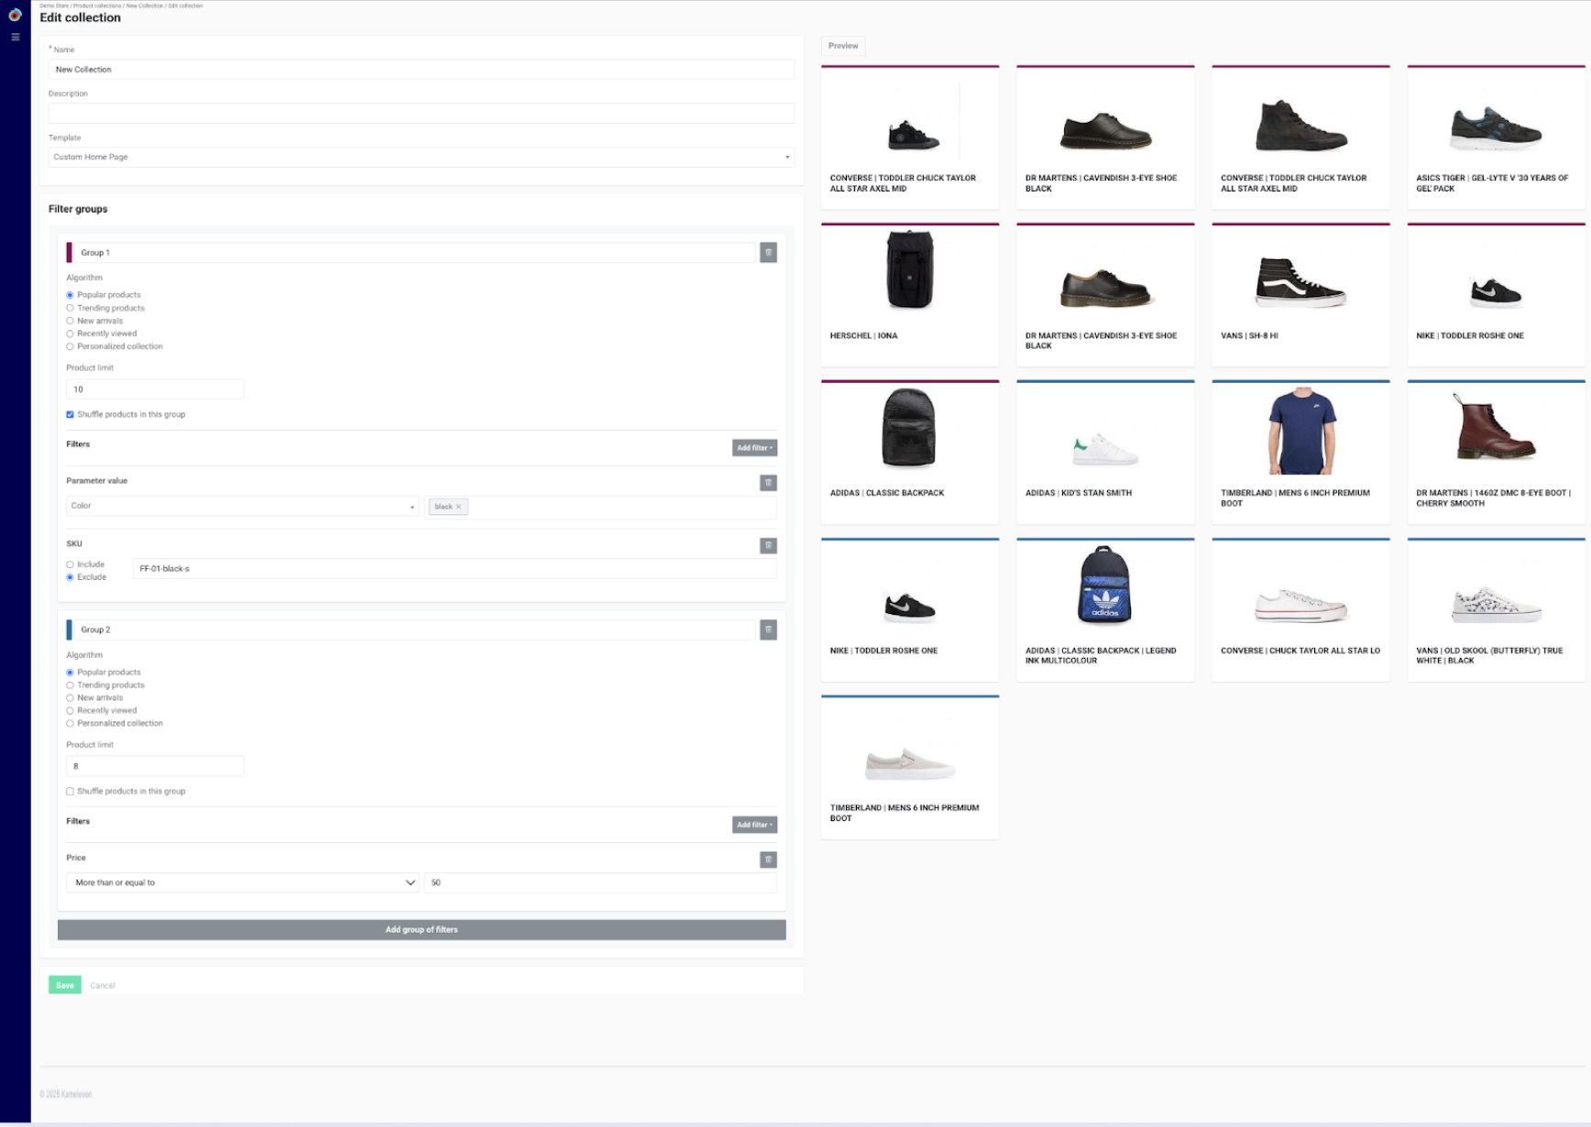Screen dimensions: 1591x1127
Task: Switch to the Preview tab
Action: (843, 46)
